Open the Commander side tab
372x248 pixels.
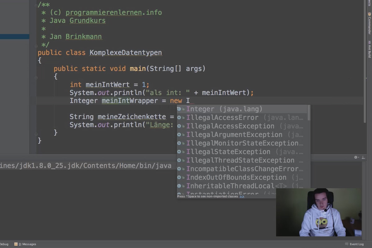click(x=369, y=23)
